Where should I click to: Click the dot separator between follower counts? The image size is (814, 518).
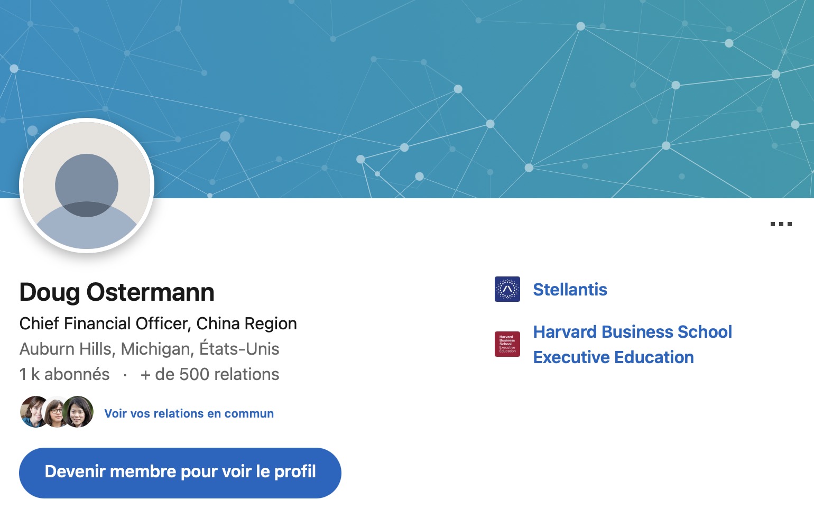(125, 375)
